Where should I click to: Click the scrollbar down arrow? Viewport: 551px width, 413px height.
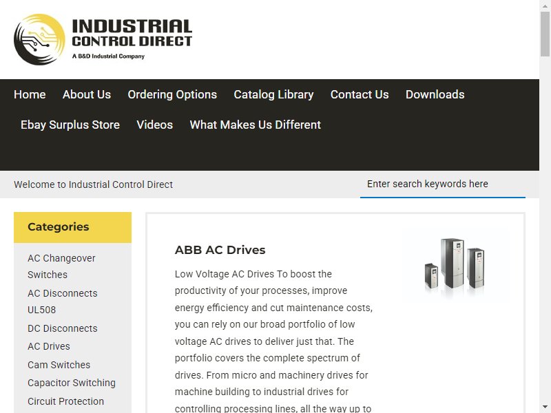[545, 407]
